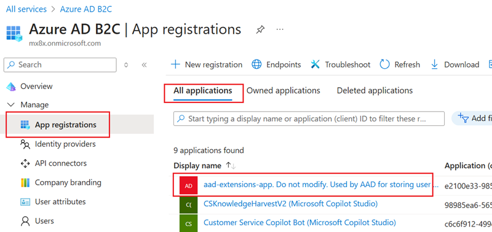Viewport: 492px width, 232px height.
Task: Open Customer Service Copilot Bot link
Action: [x=300, y=223]
